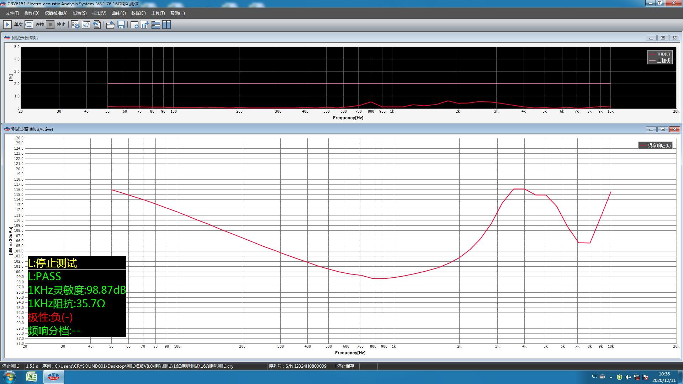The height and width of the screenshot is (384, 683).
Task: Click the network connection tray icon
Action: [637, 377]
